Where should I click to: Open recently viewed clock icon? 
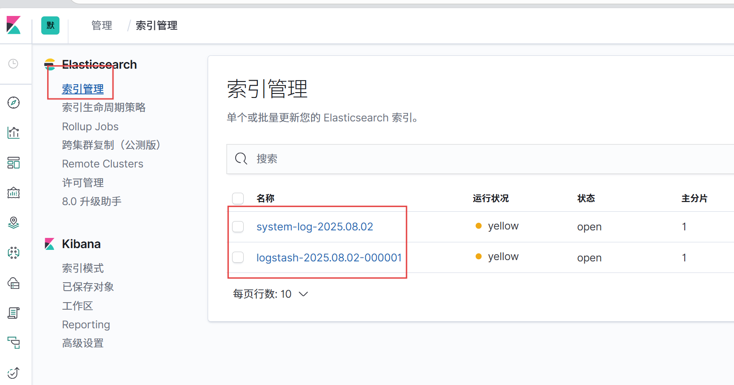14,64
